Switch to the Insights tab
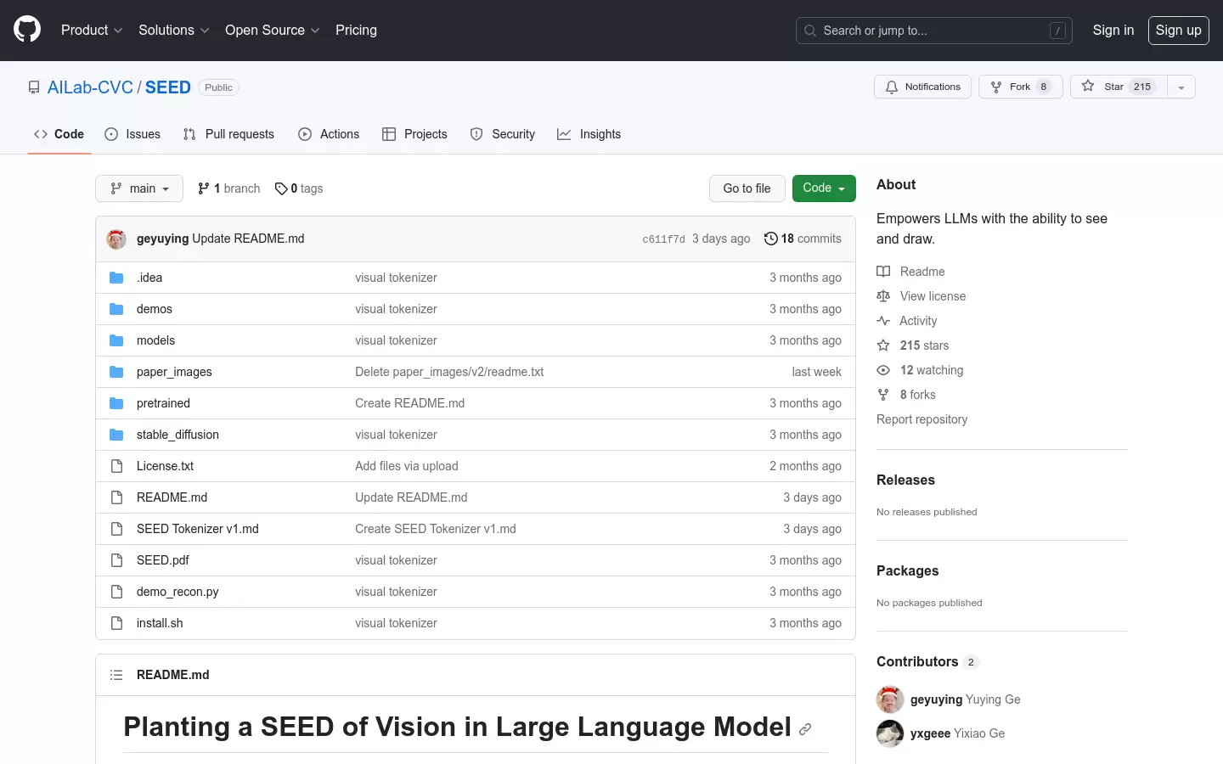The height and width of the screenshot is (764, 1223). click(x=589, y=134)
